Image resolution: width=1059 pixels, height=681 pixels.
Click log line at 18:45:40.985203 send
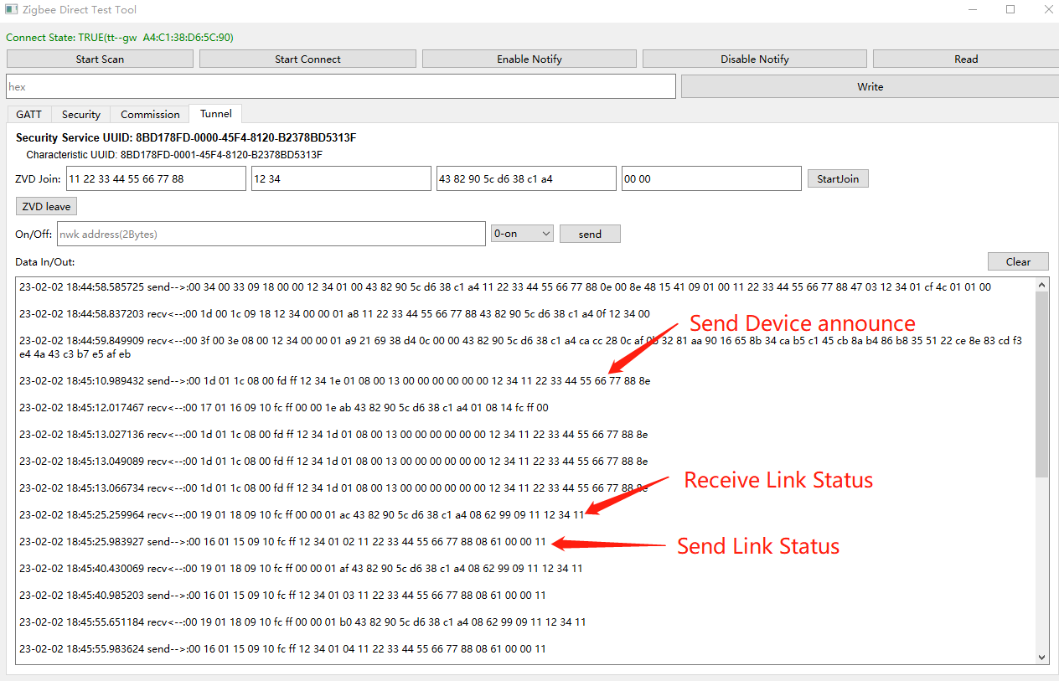point(283,595)
